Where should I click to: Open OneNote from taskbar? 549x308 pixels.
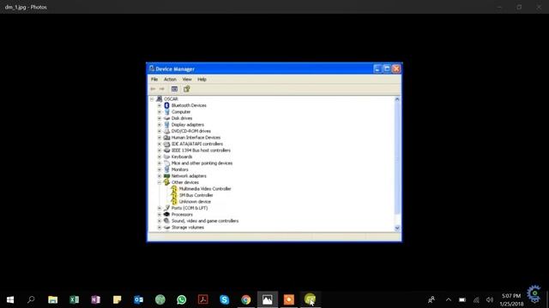pos(95,299)
